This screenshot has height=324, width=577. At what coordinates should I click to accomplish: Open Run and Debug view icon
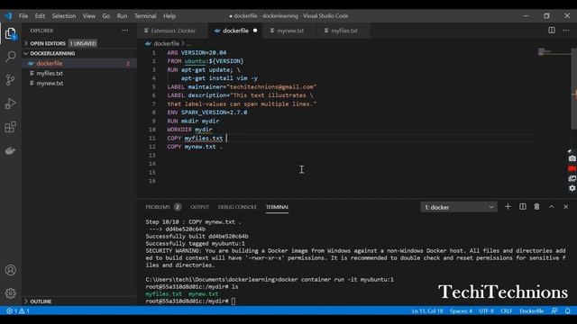click(x=10, y=103)
